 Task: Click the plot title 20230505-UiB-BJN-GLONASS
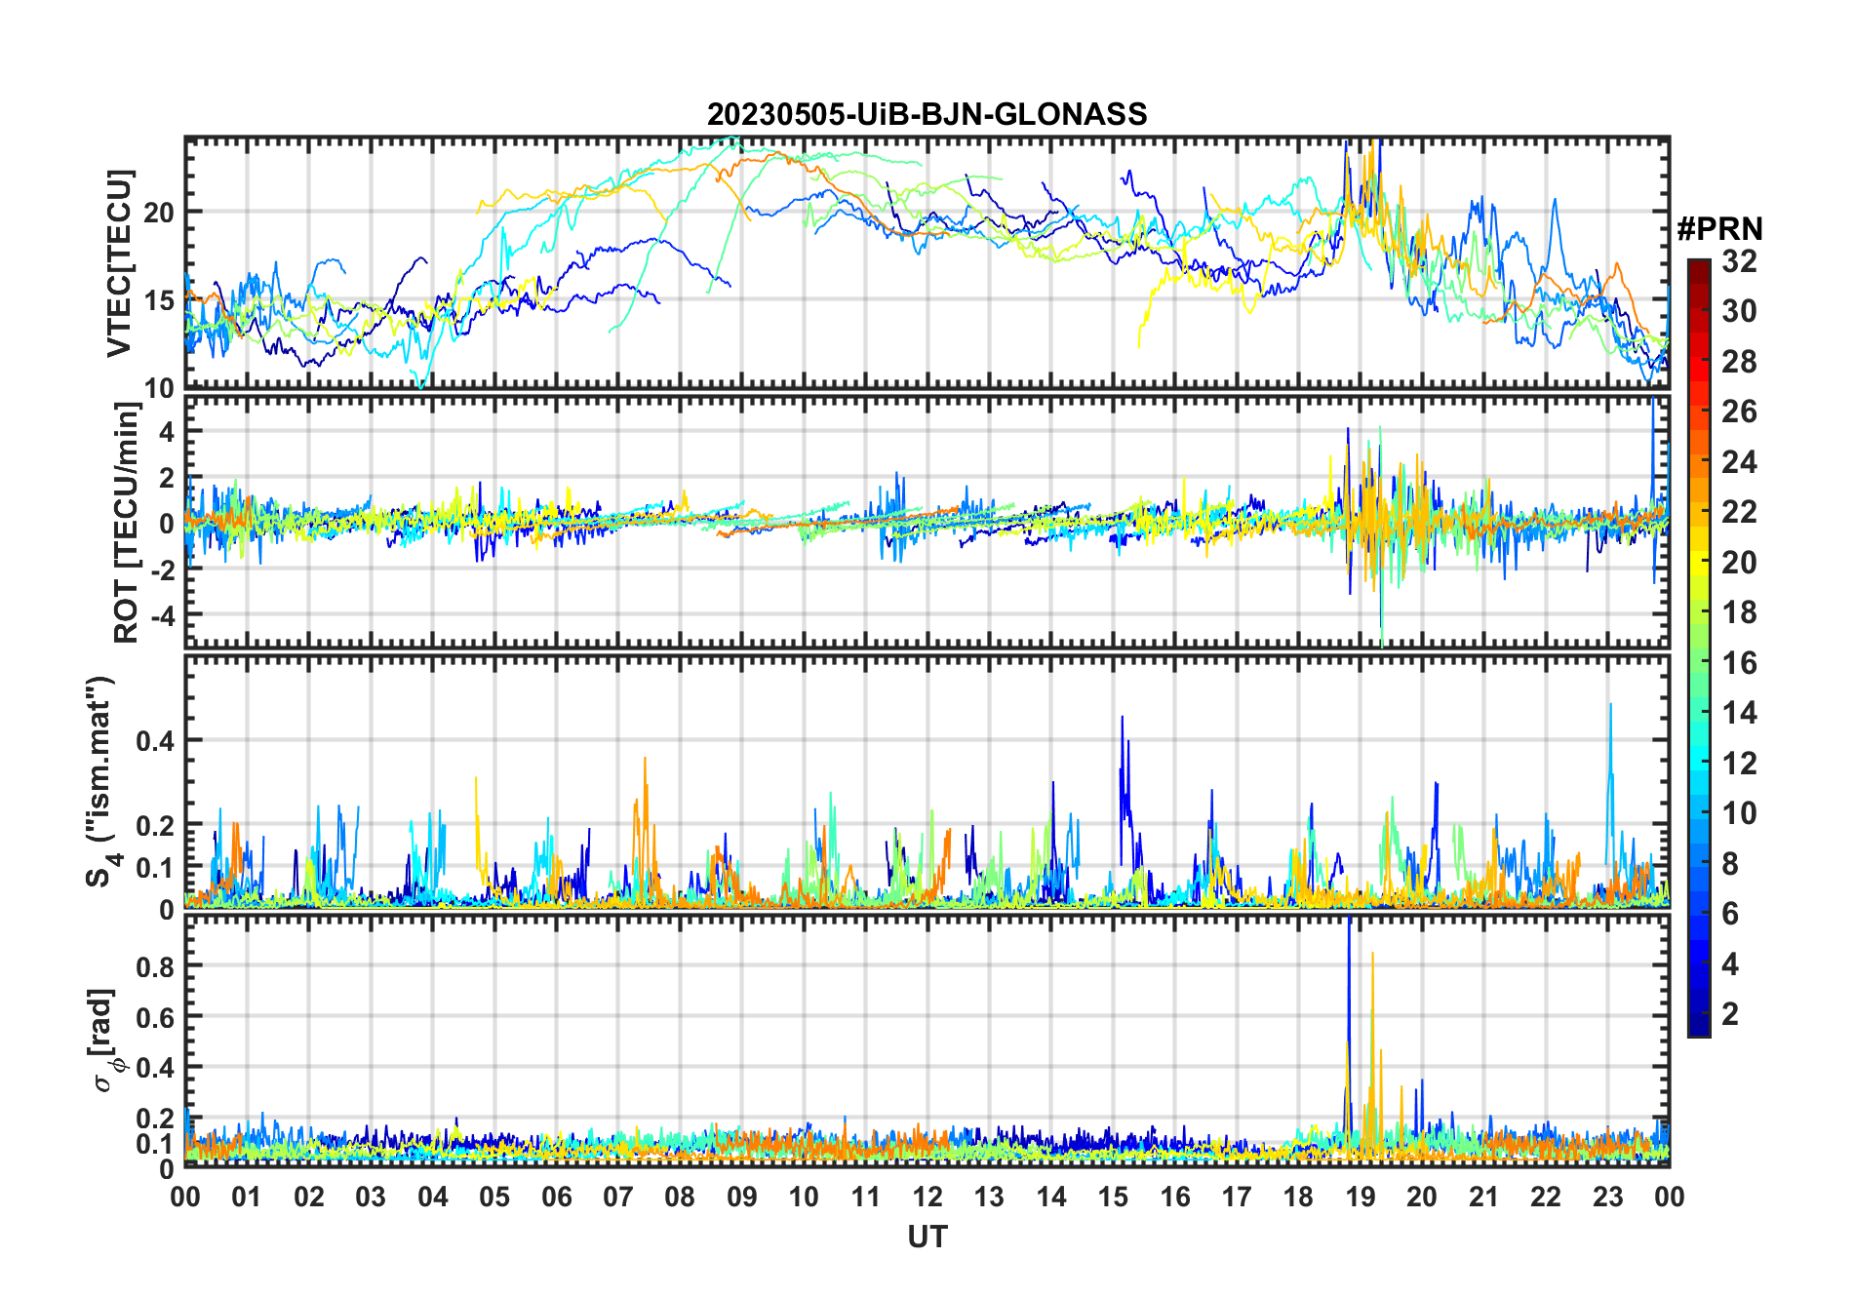(927, 115)
